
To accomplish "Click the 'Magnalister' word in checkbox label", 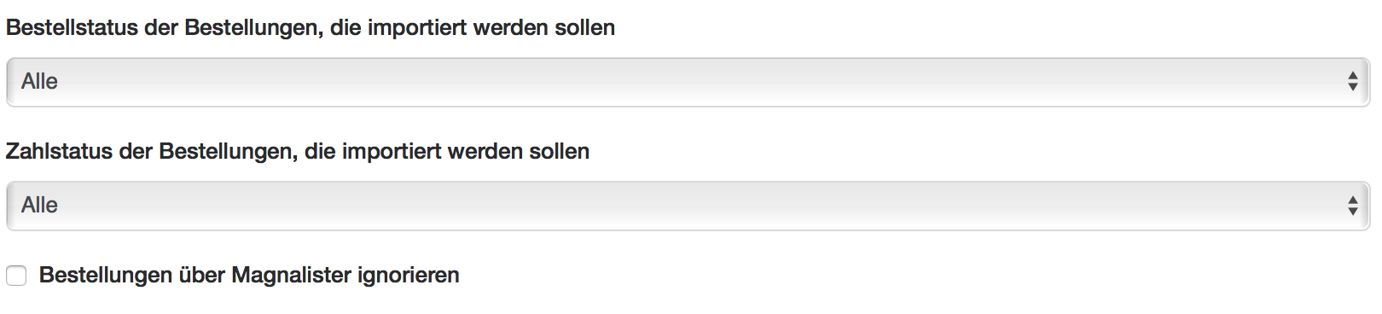I will (x=291, y=276).
